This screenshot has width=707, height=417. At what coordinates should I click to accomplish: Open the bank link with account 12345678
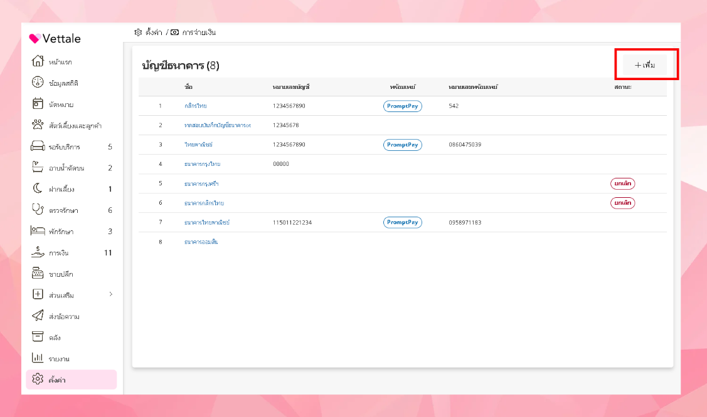click(217, 125)
